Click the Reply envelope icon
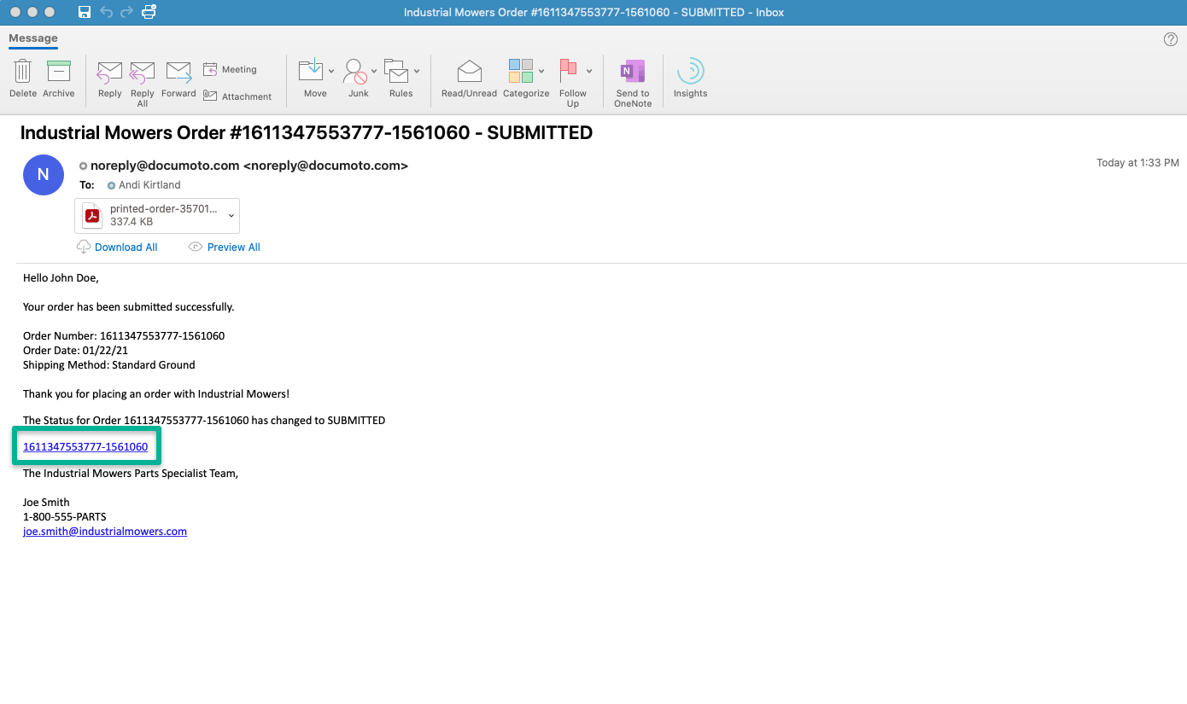The image size is (1187, 704). click(109, 72)
